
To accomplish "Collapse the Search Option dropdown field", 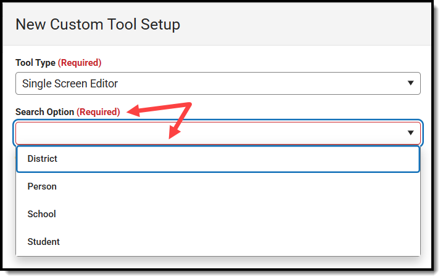I will point(218,133).
